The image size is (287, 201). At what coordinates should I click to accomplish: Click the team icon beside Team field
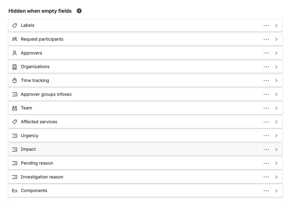pos(14,108)
